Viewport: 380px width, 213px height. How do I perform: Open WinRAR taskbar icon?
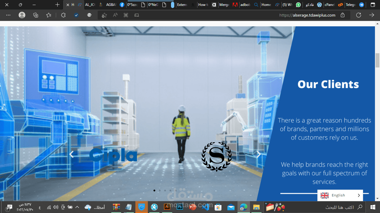point(116,207)
